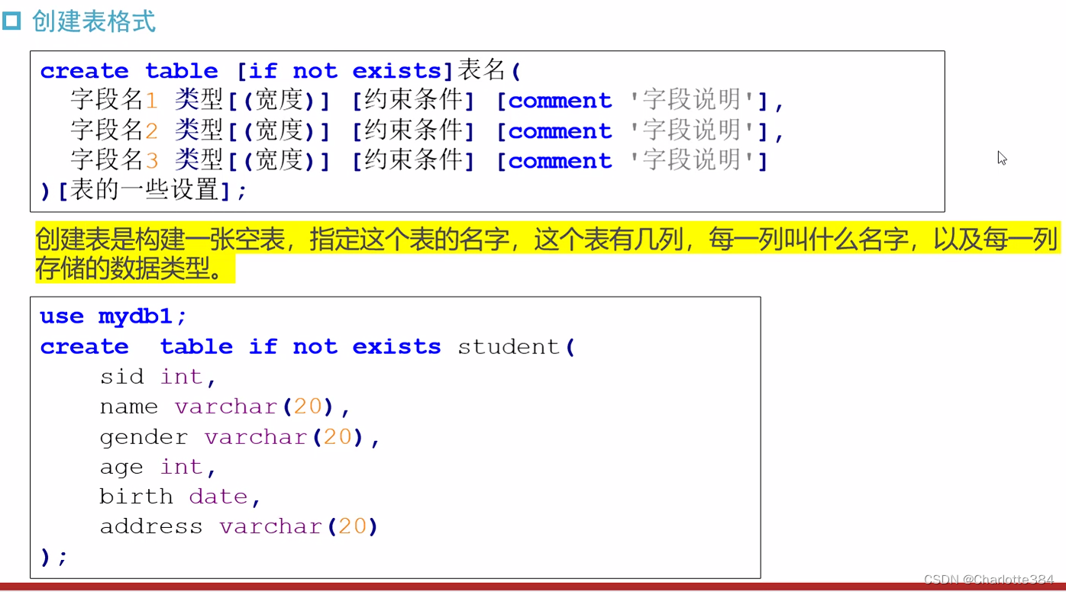Click the closing parenthesis after address line
The height and width of the screenshot is (592, 1066).
[x=46, y=556]
